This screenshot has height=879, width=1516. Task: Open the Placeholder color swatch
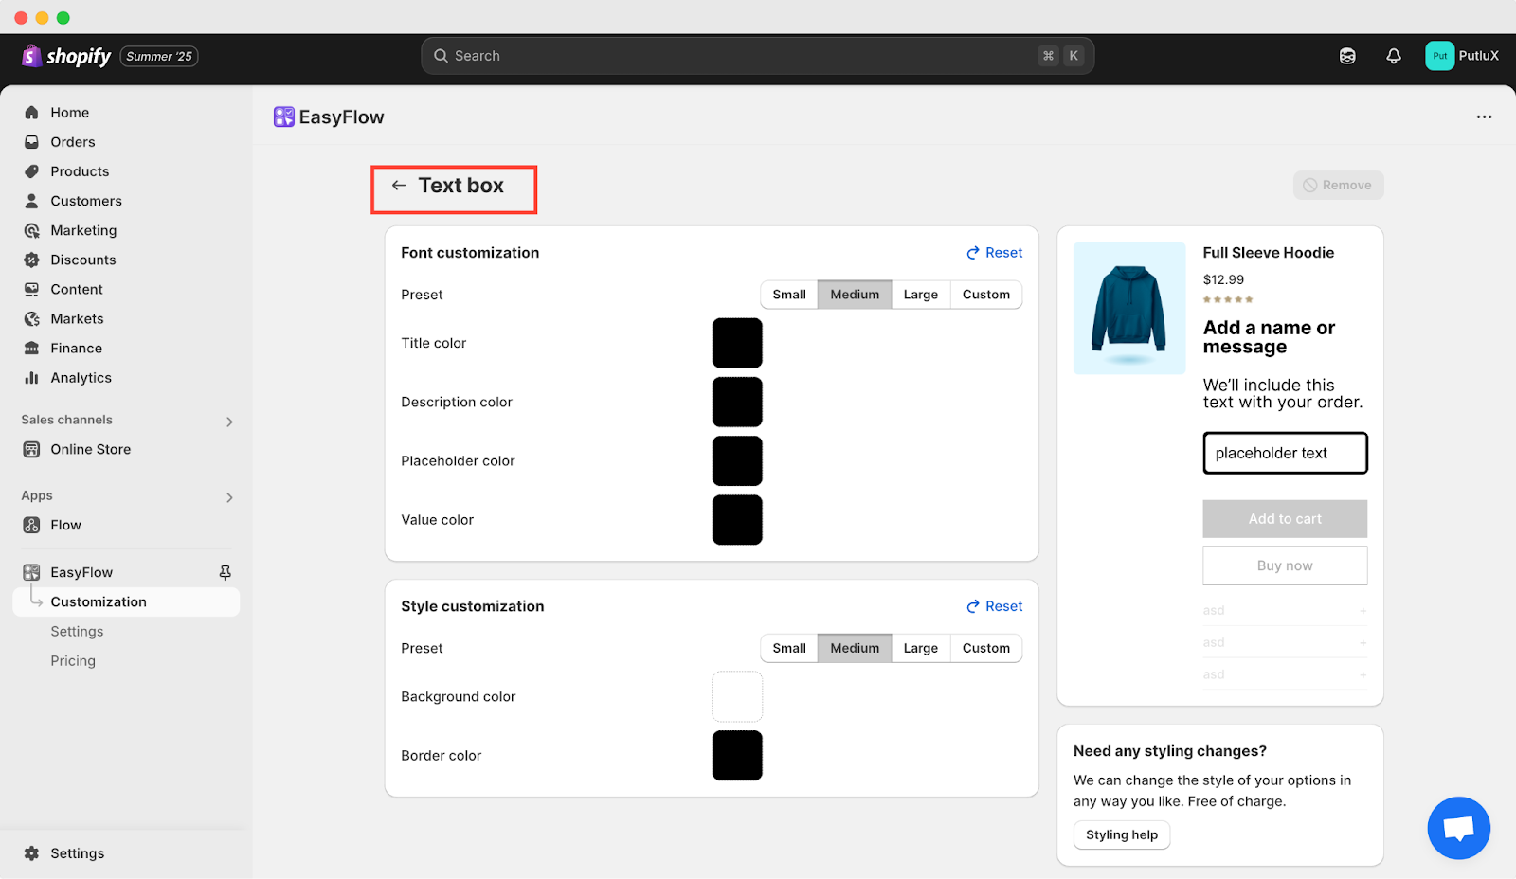click(737, 460)
